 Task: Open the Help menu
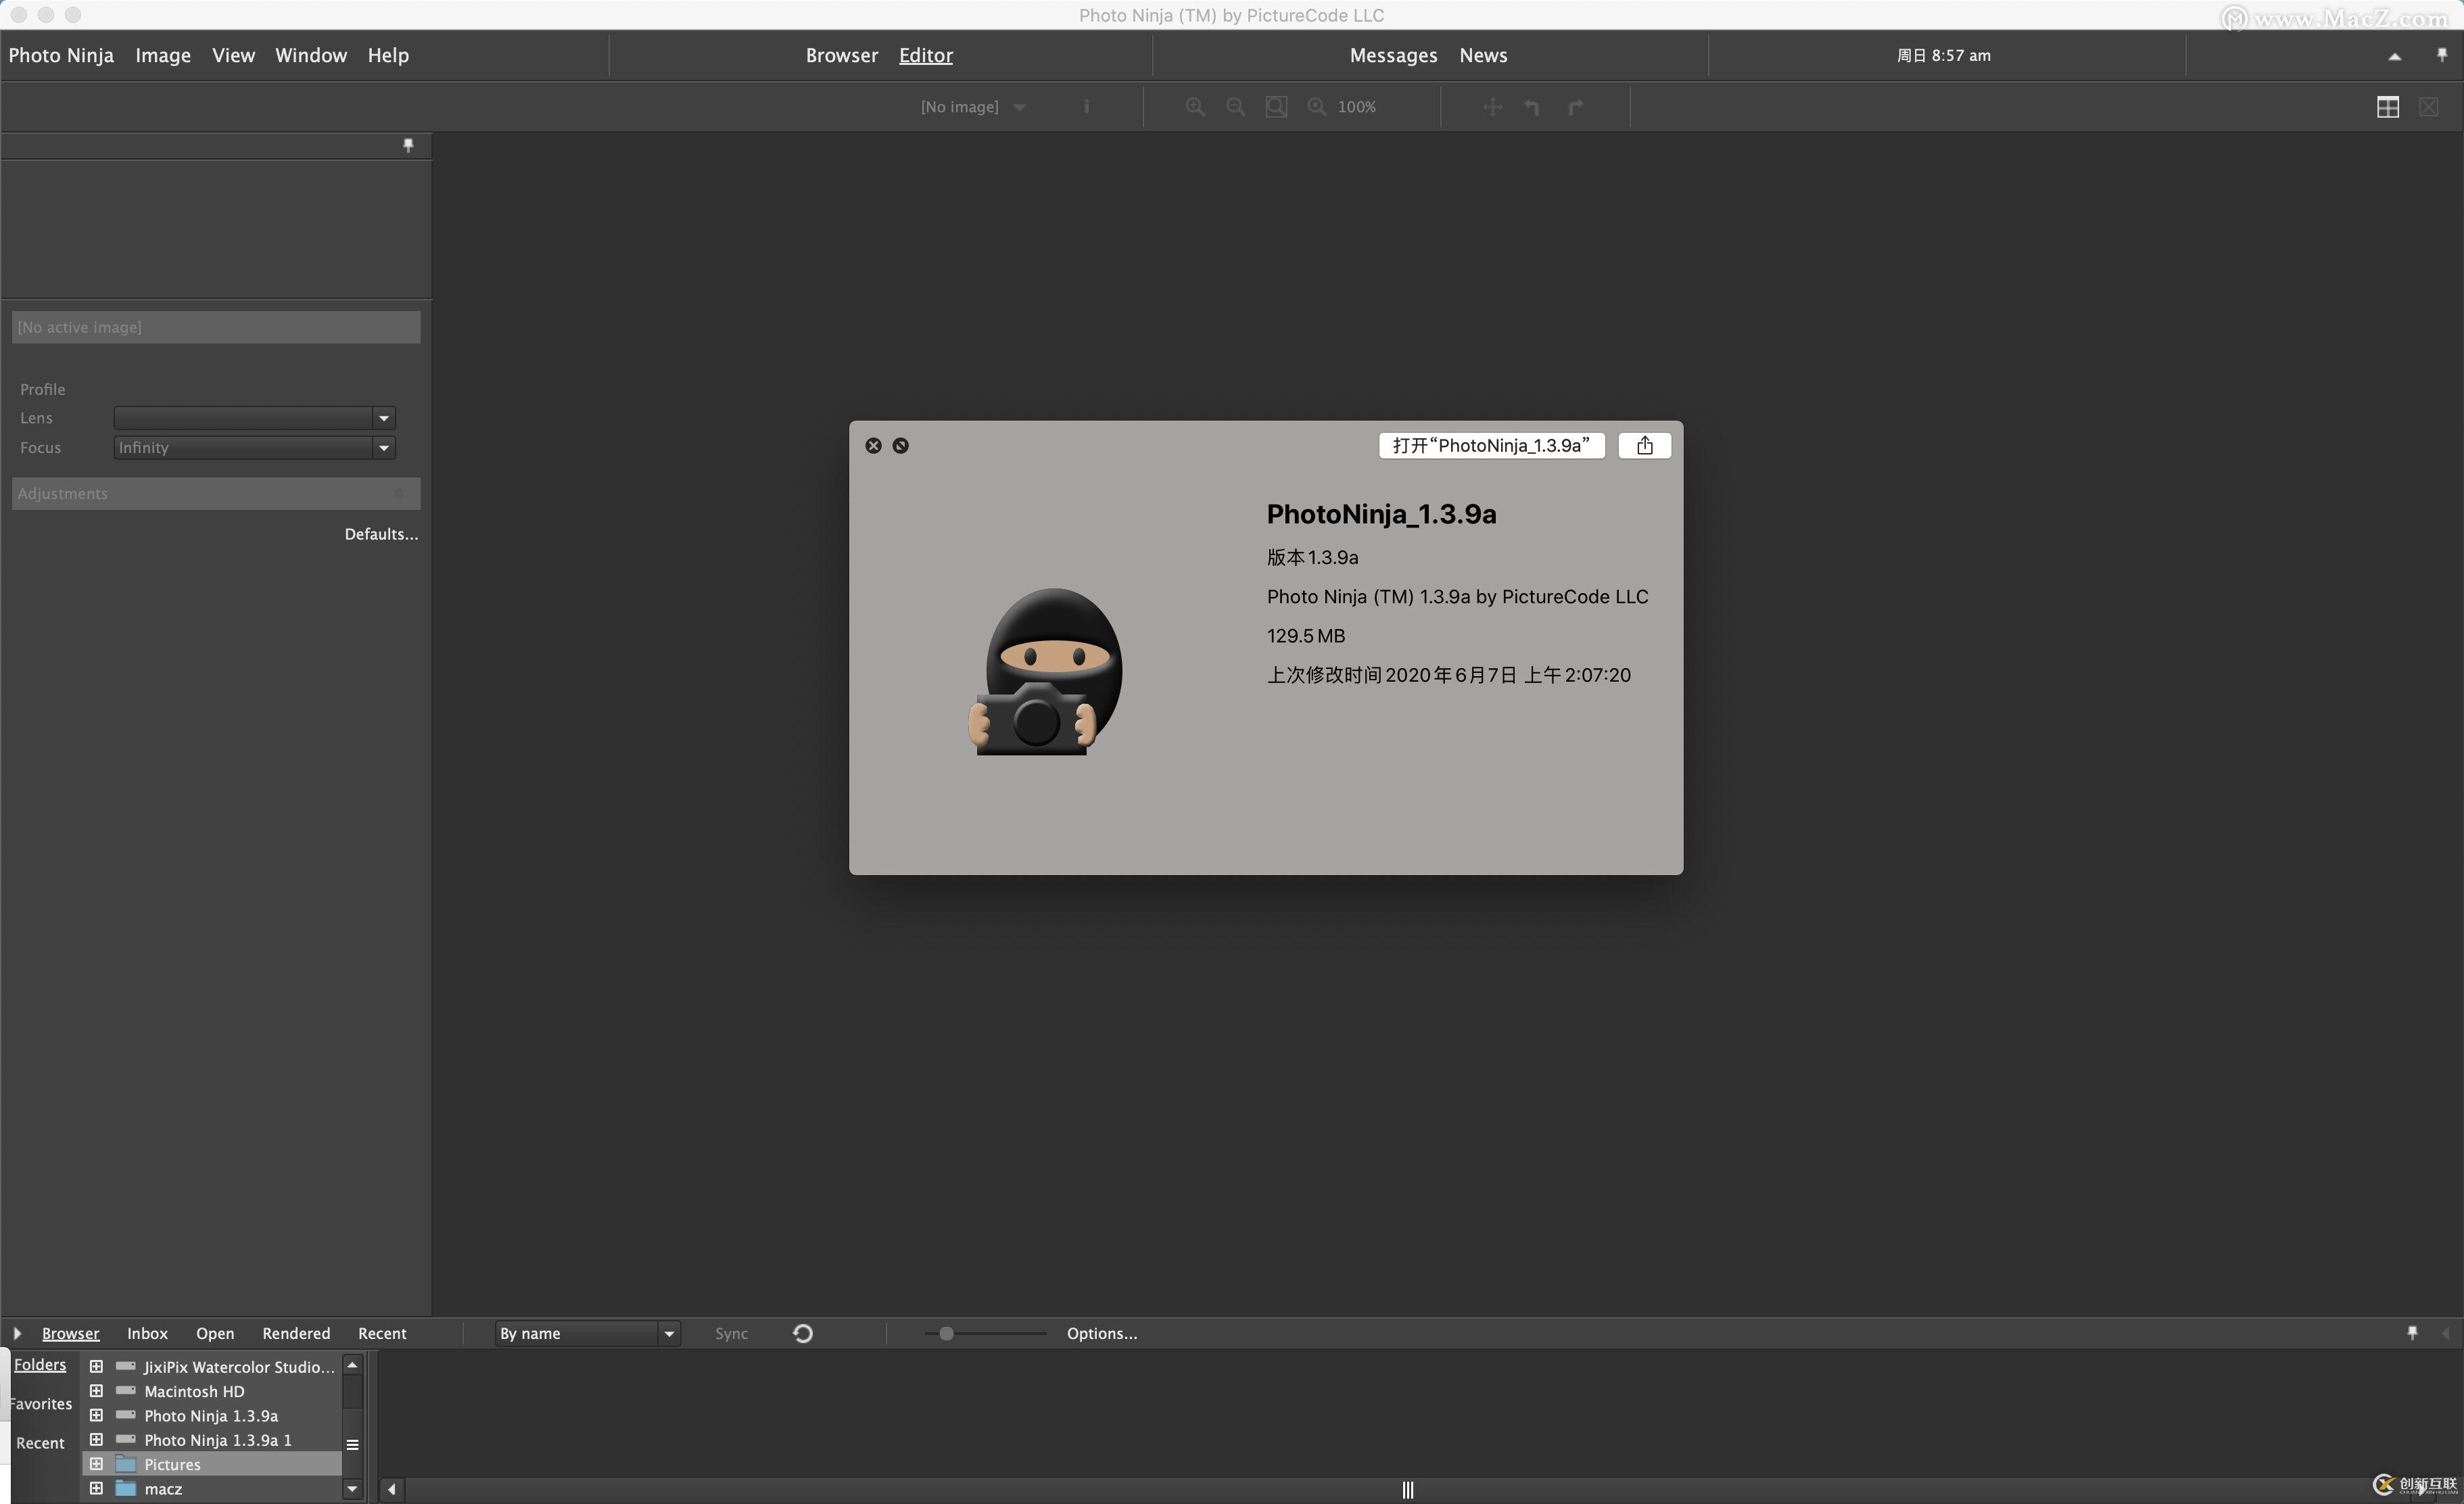(388, 55)
